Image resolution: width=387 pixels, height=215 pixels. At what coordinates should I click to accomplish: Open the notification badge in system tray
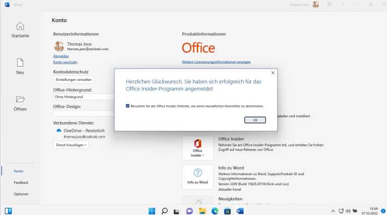click(x=383, y=211)
